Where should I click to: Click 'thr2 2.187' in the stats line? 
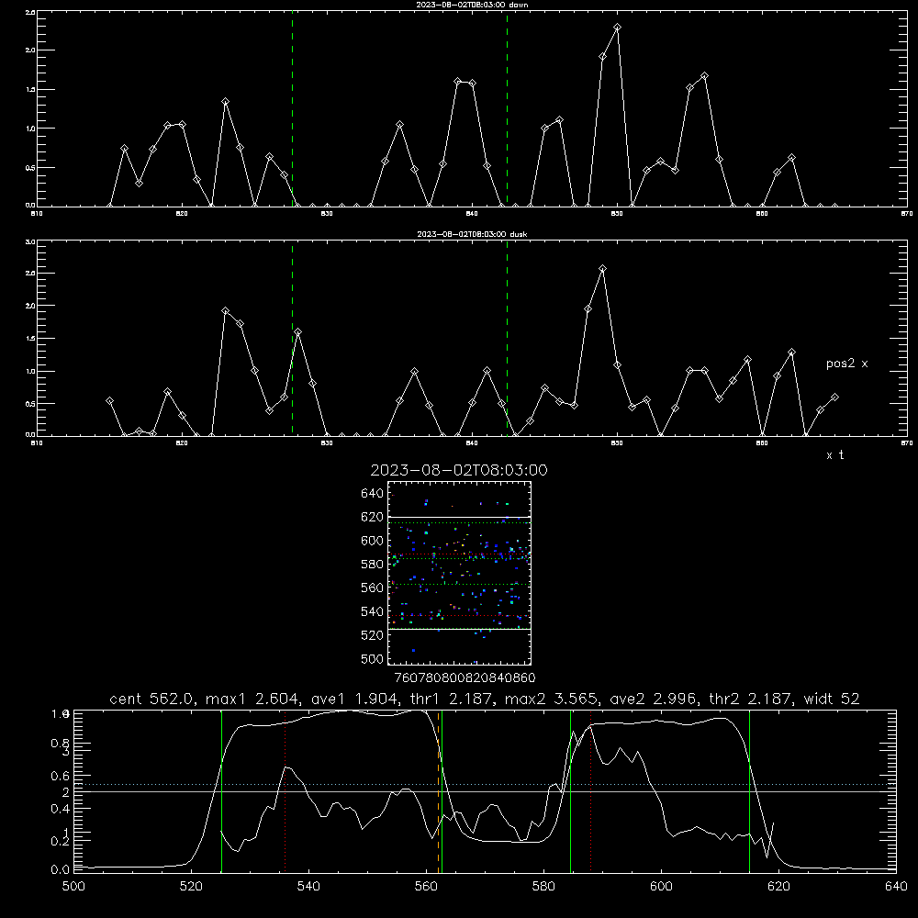(x=752, y=699)
